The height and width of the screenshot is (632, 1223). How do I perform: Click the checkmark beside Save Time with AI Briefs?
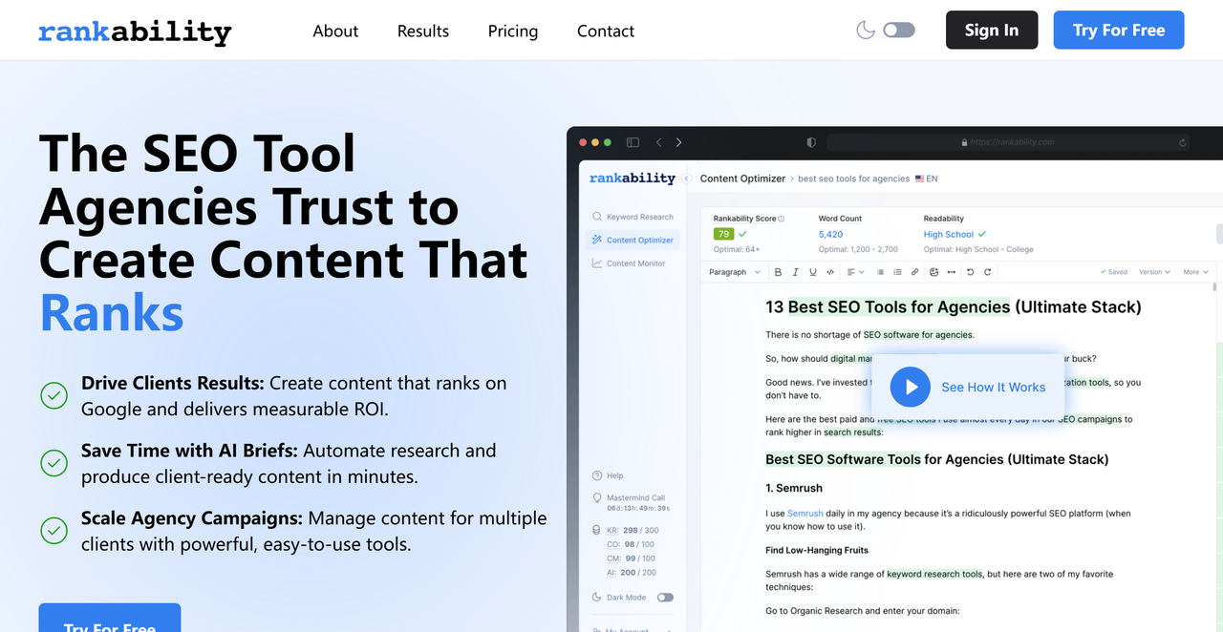coord(54,463)
